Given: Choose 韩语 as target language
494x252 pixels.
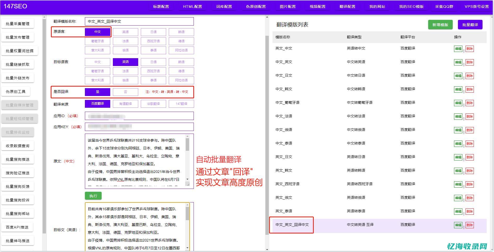Looking at the screenshot, I should click(181, 62).
